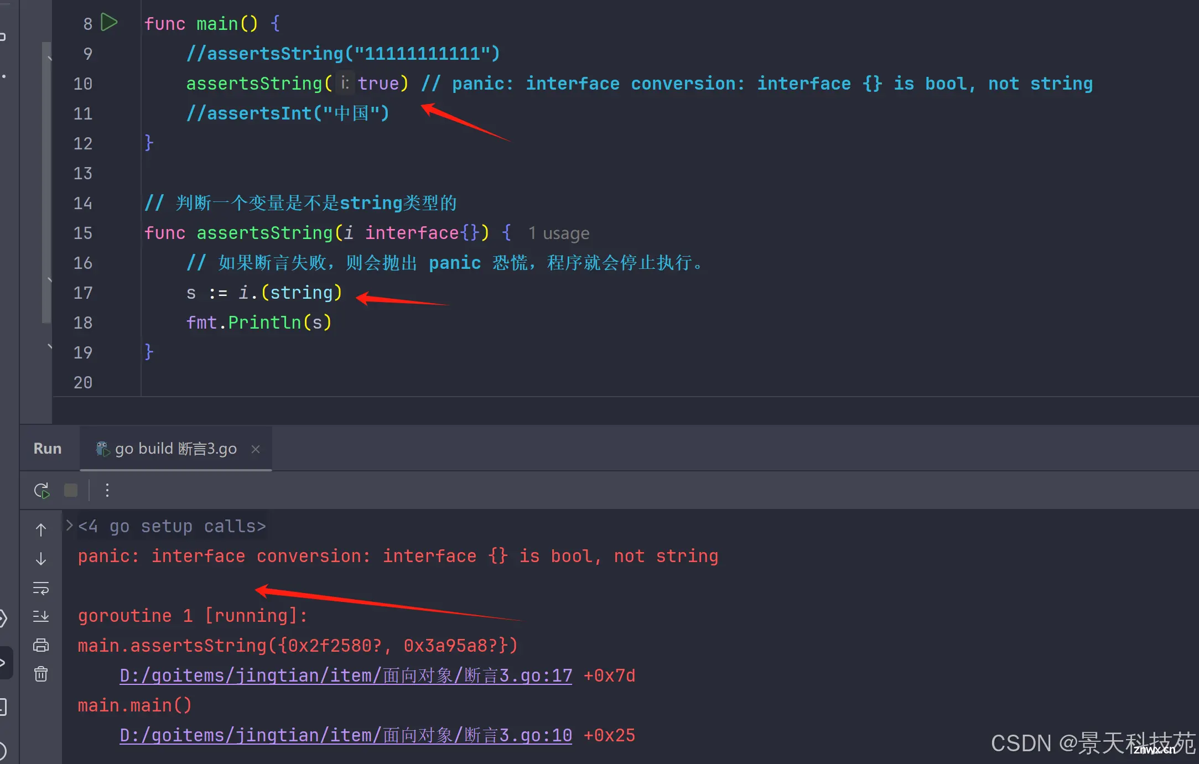Click the green run gutter icon beside main
Screen dimensions: 1199x764
[x=109, y=23]
